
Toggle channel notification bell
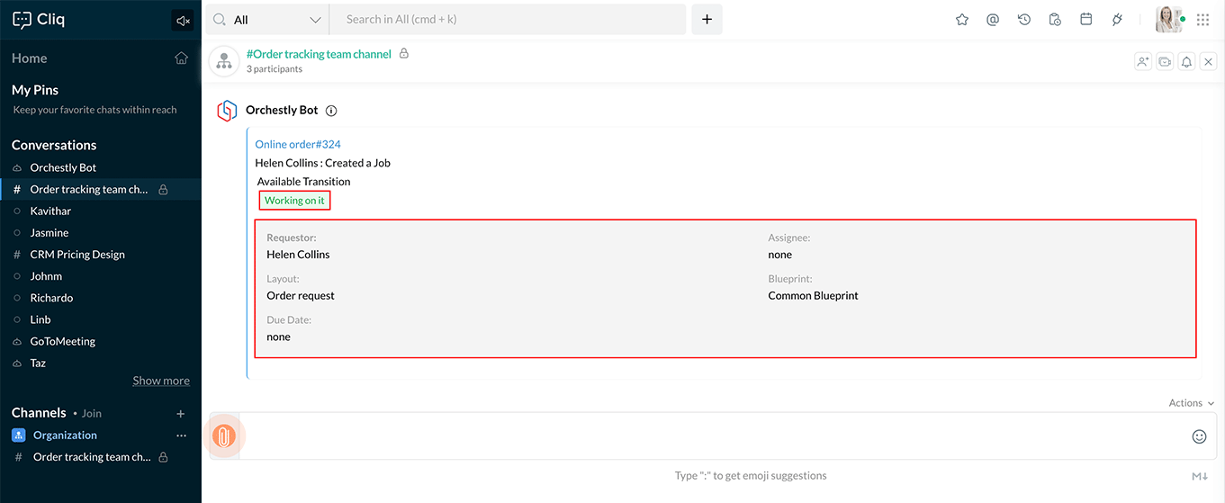pyautogui.click(x=1187, y=62)
